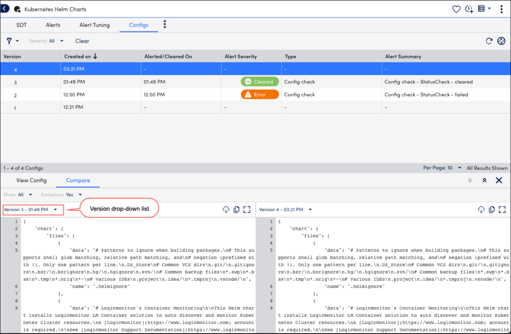Image resolution: width=511 pixels, height=334 pixels.
Task: Click the Error alert severity label
Action: point(259,94)
